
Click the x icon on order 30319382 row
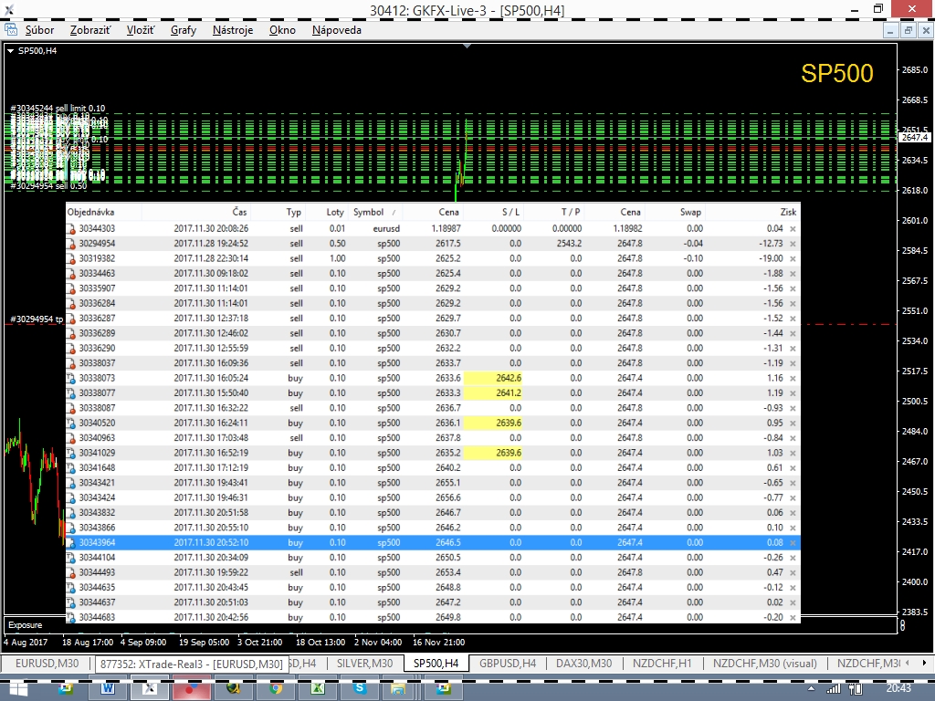(x=793, y=259)
